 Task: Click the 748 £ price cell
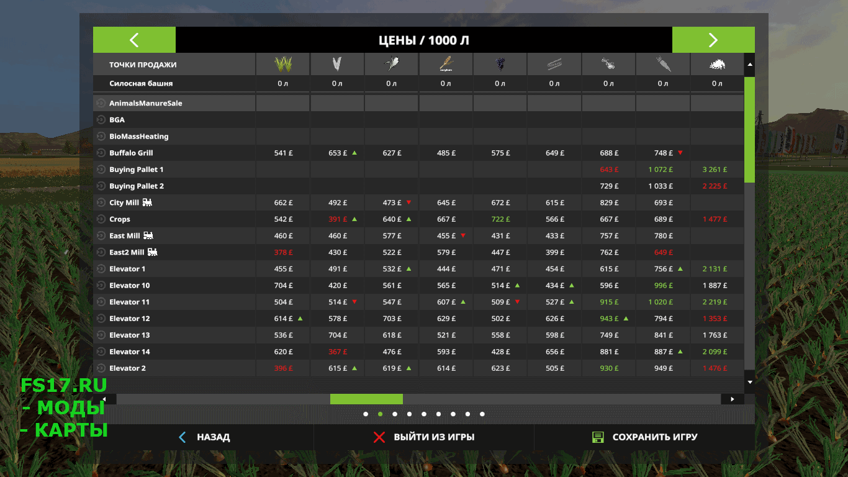(664, 153)
